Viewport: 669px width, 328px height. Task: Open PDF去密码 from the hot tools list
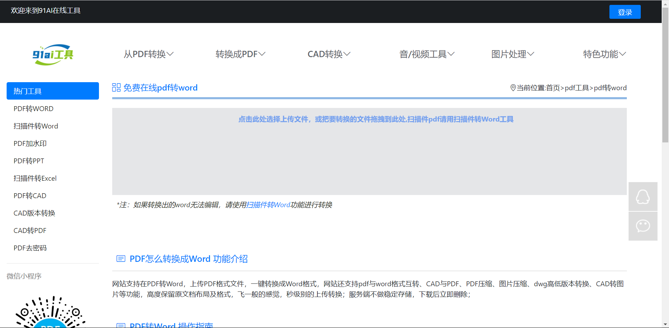pos(30,248)
